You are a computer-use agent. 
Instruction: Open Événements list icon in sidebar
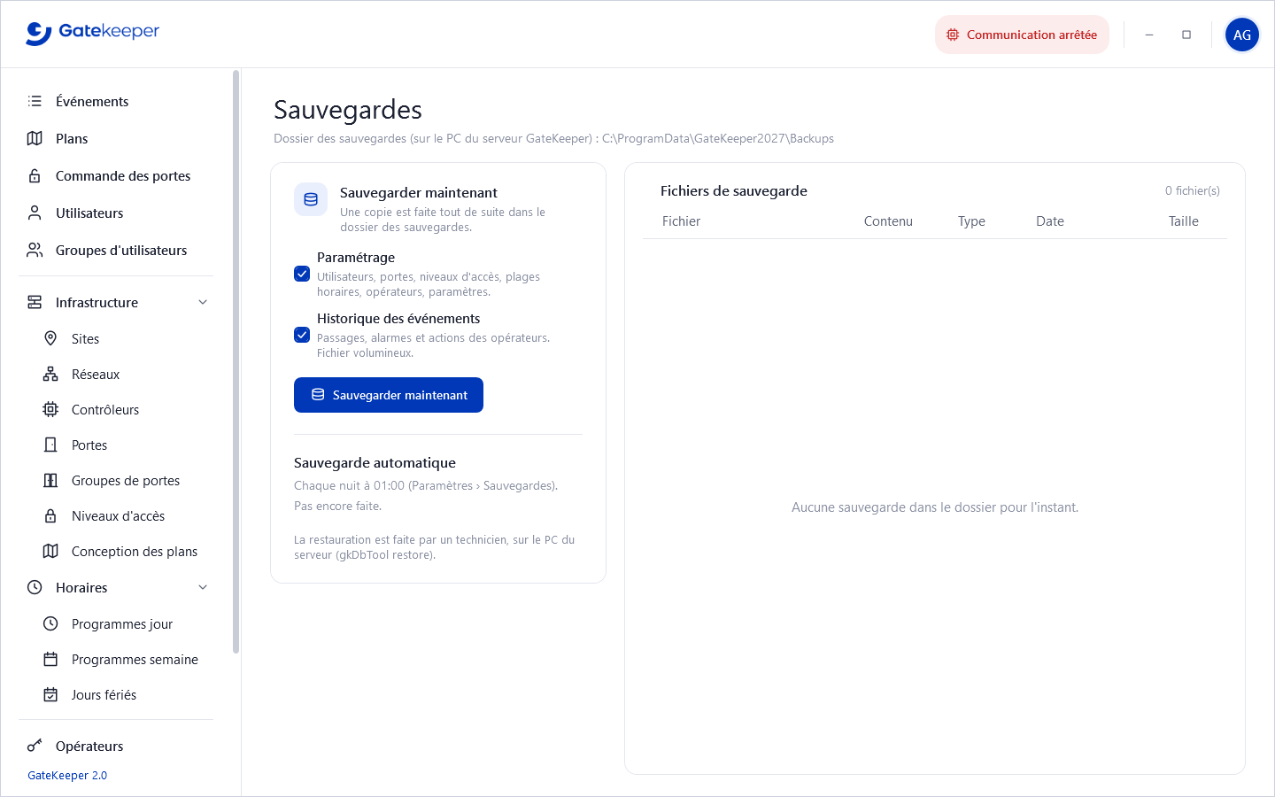point(35,101)
